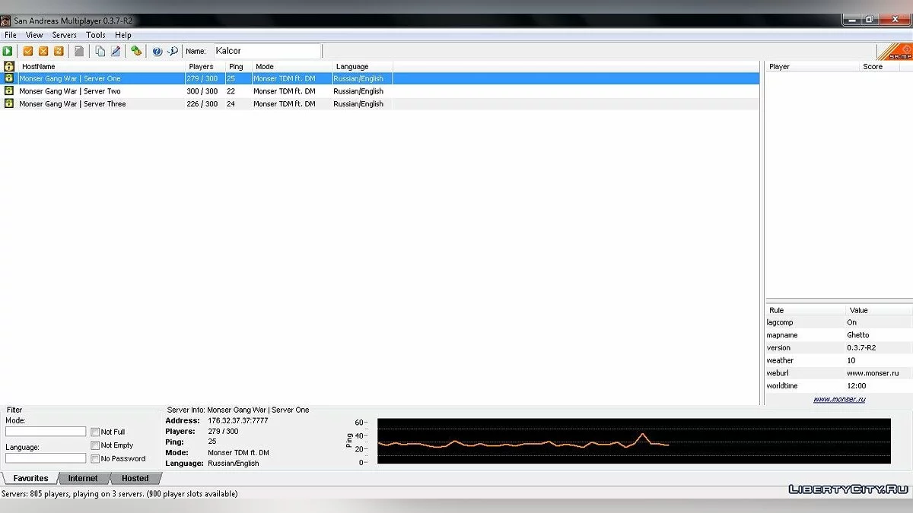Switch to the Favorites tab

click(x=30, y=478)
